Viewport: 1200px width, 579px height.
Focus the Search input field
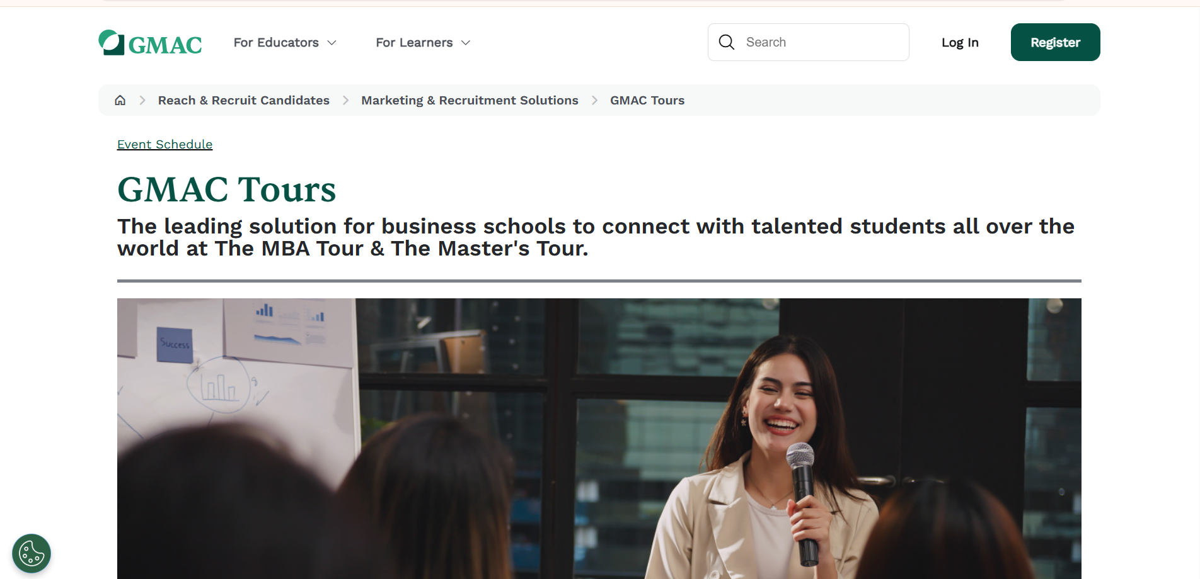(808, 42)
